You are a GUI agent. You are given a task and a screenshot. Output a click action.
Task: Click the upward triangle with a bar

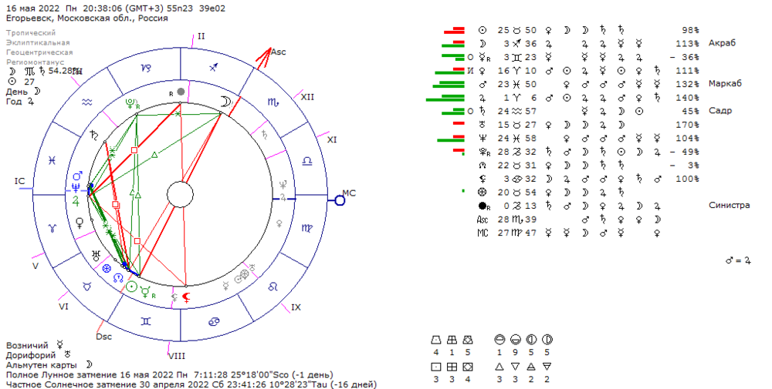[531, 367]
